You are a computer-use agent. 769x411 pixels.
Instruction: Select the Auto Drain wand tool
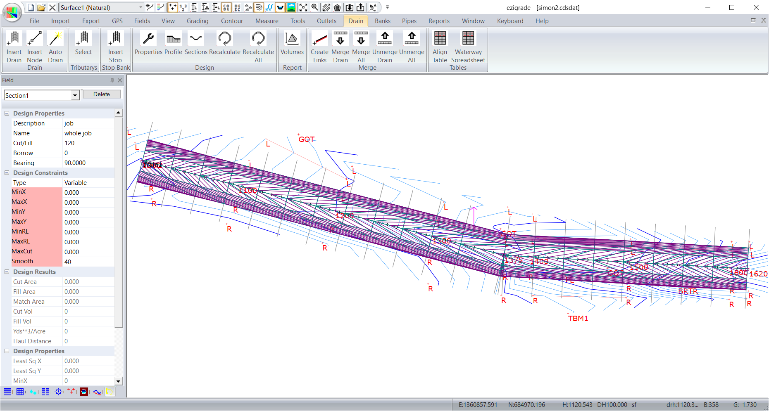pos(55,47)
